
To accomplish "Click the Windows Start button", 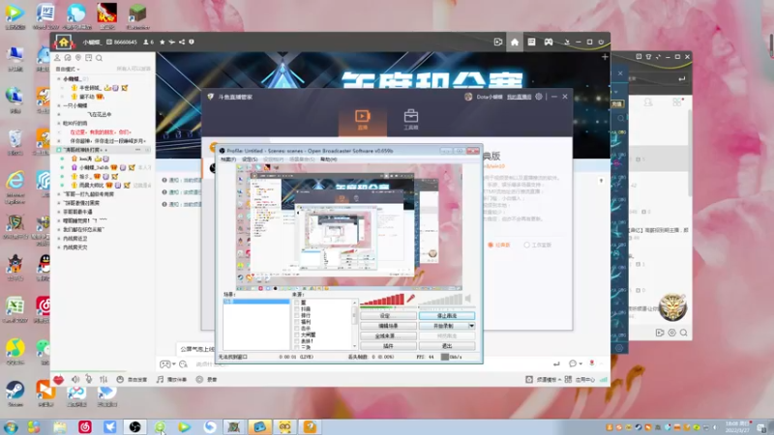I will pyautogui.click(x=11, y=426).
